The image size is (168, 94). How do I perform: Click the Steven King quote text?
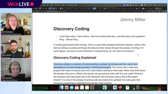tap(102, 38)
